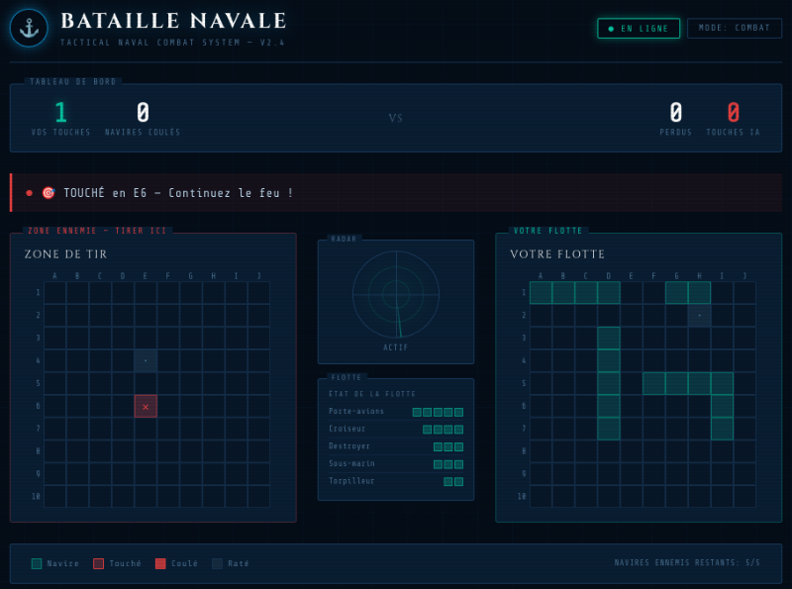The width and height of the screenshot is (792, 589).
Task: Click the Torpilleur health squares
Action: tap(453, 481)
